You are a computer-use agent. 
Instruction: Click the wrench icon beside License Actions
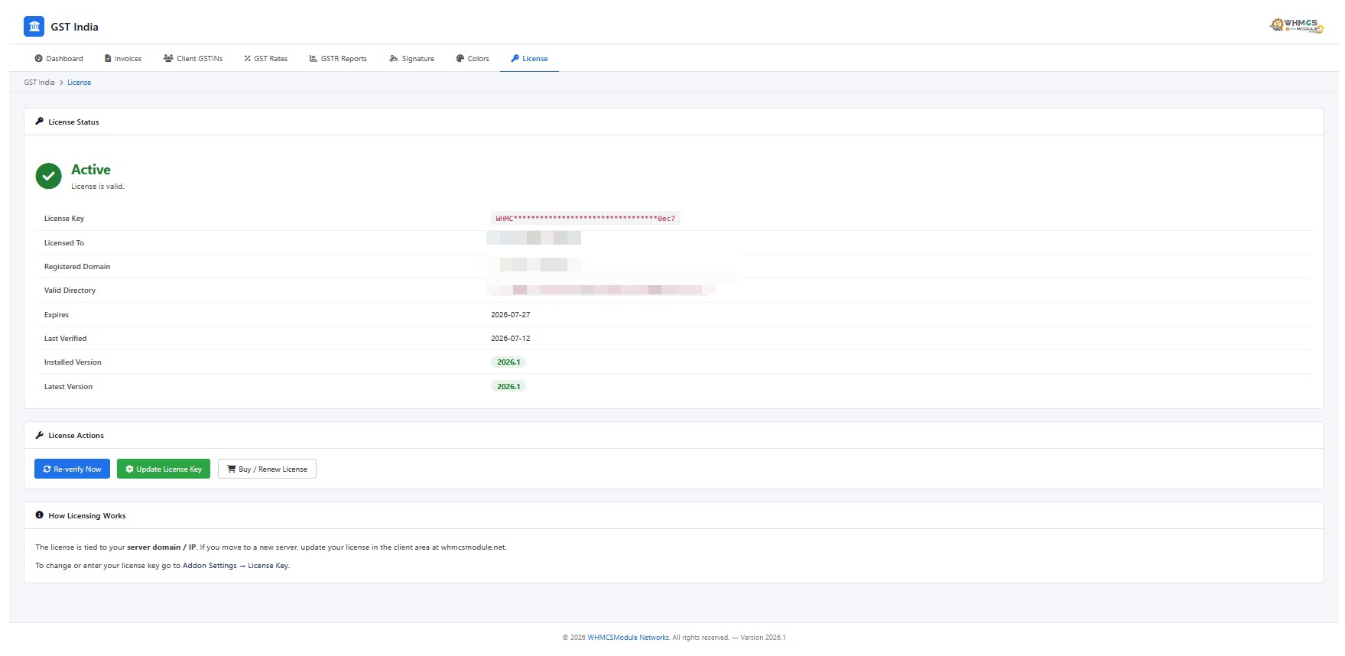click(x=40, y=435)
